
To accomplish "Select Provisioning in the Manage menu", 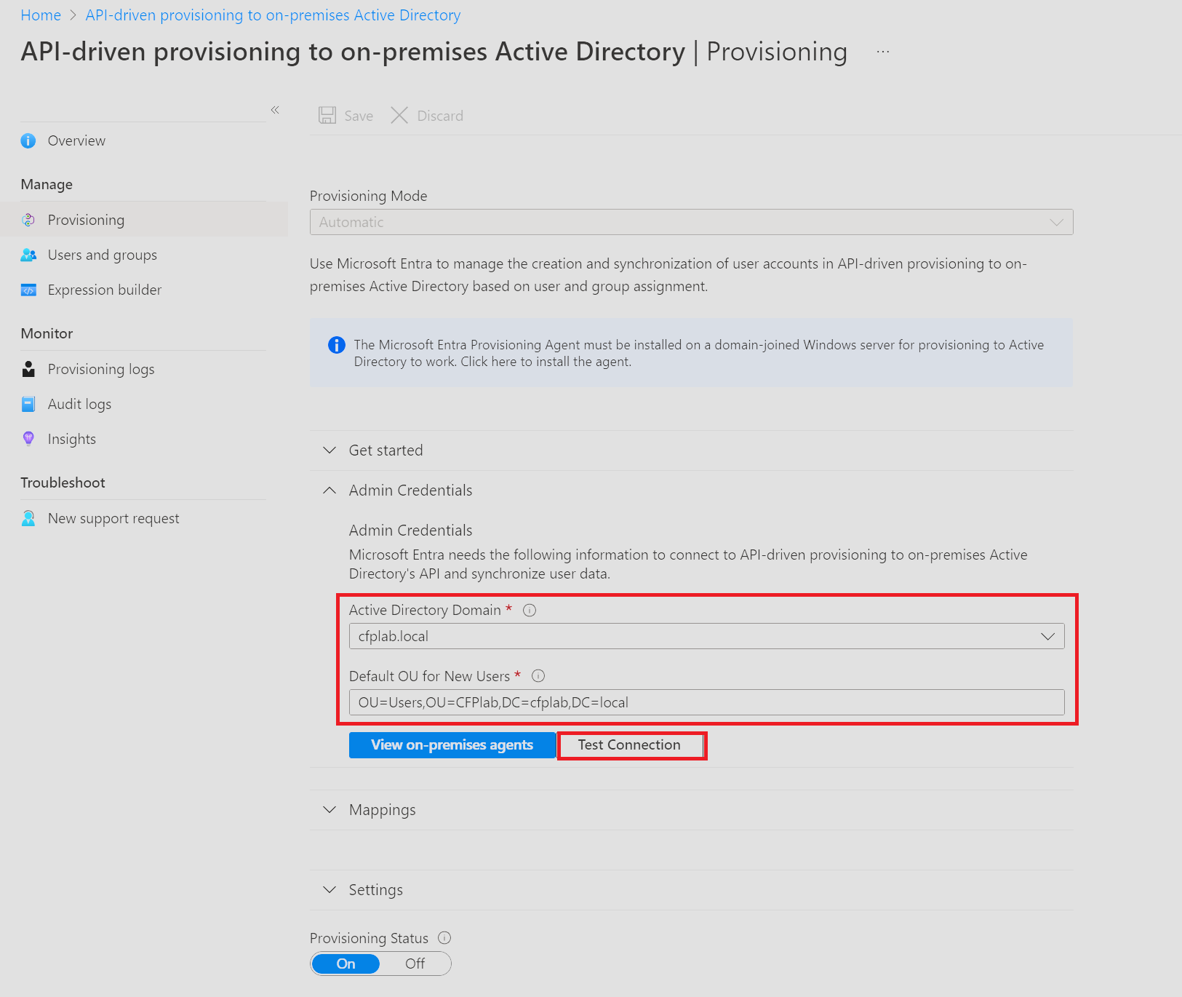I will click(85, 219).
